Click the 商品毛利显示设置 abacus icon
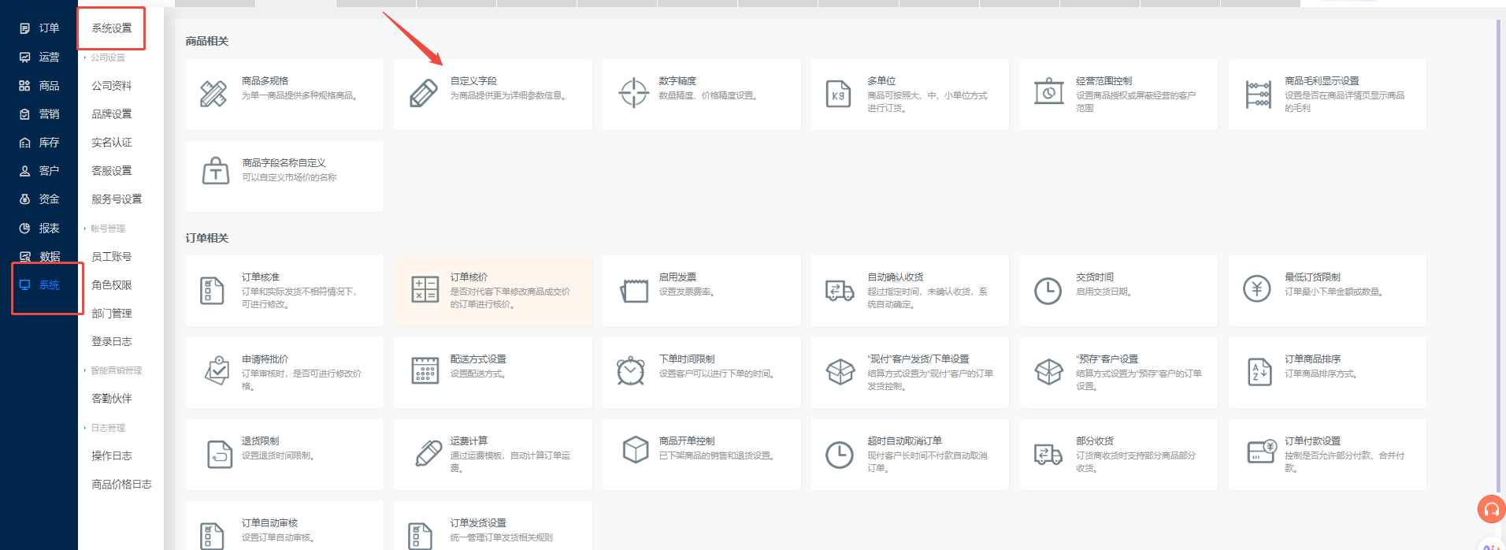The width and height of the screenshot is (1506, 550). pyautogui.click(x=1258, y=95)
